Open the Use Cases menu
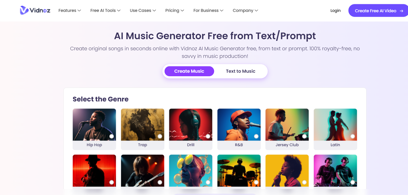 tap(143, 10)
